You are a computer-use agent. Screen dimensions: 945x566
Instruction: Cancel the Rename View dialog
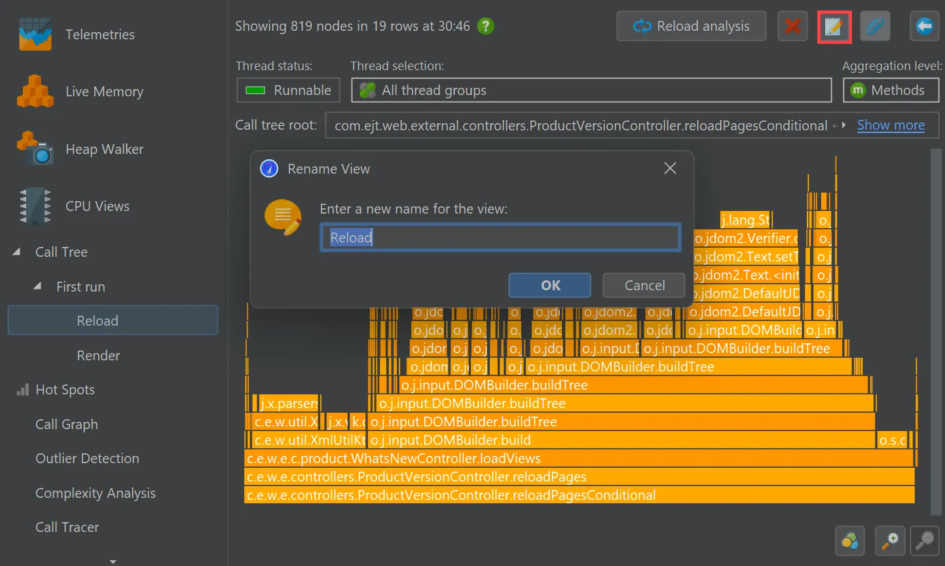point(644,285)
